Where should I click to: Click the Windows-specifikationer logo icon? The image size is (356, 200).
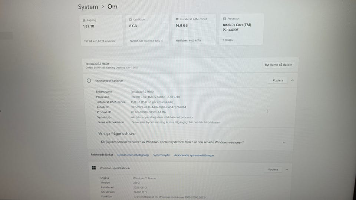point(94,168)
